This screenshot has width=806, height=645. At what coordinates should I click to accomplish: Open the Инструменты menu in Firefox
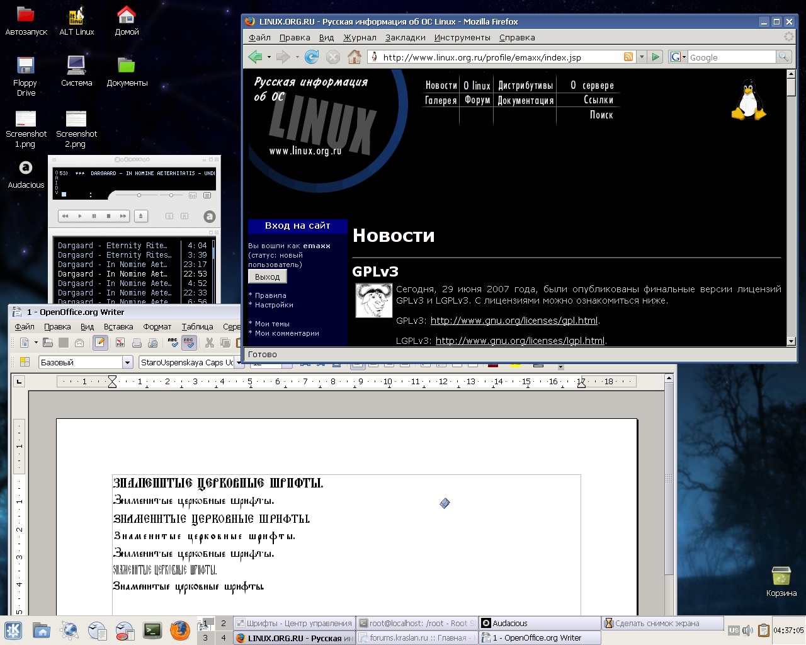tap(462, 37)
